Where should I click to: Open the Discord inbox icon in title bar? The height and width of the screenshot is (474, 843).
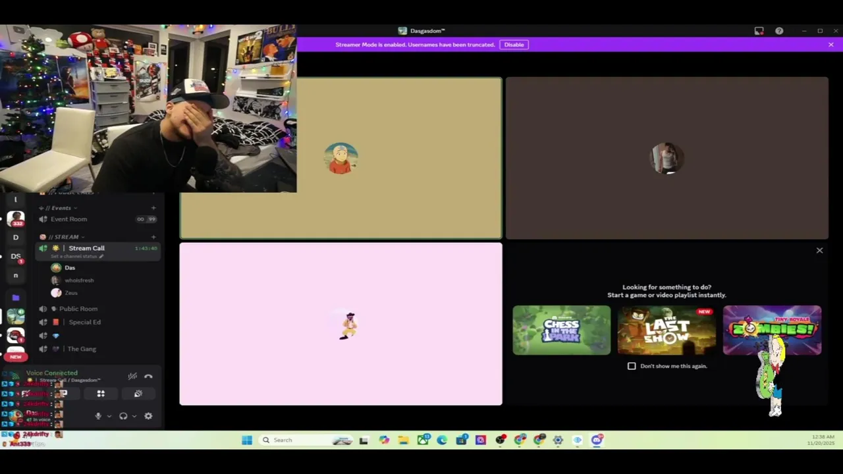pos(759,31)
